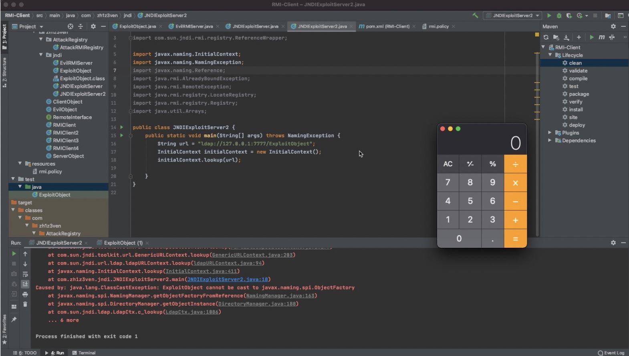
Task: Click run gutter icon beside class declaration
Action: [122, 127]
